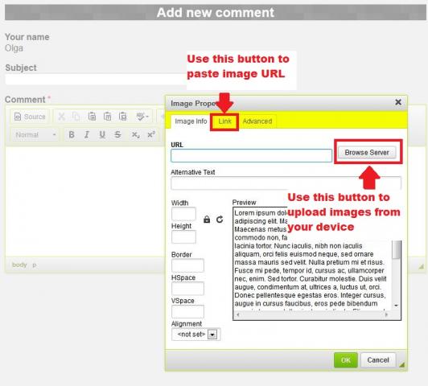Click the Copy icon in toolbar

coord(76,117)
